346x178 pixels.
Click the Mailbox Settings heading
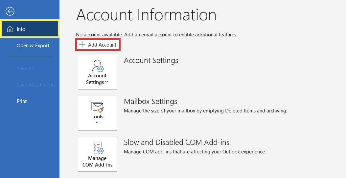(150, 101)
